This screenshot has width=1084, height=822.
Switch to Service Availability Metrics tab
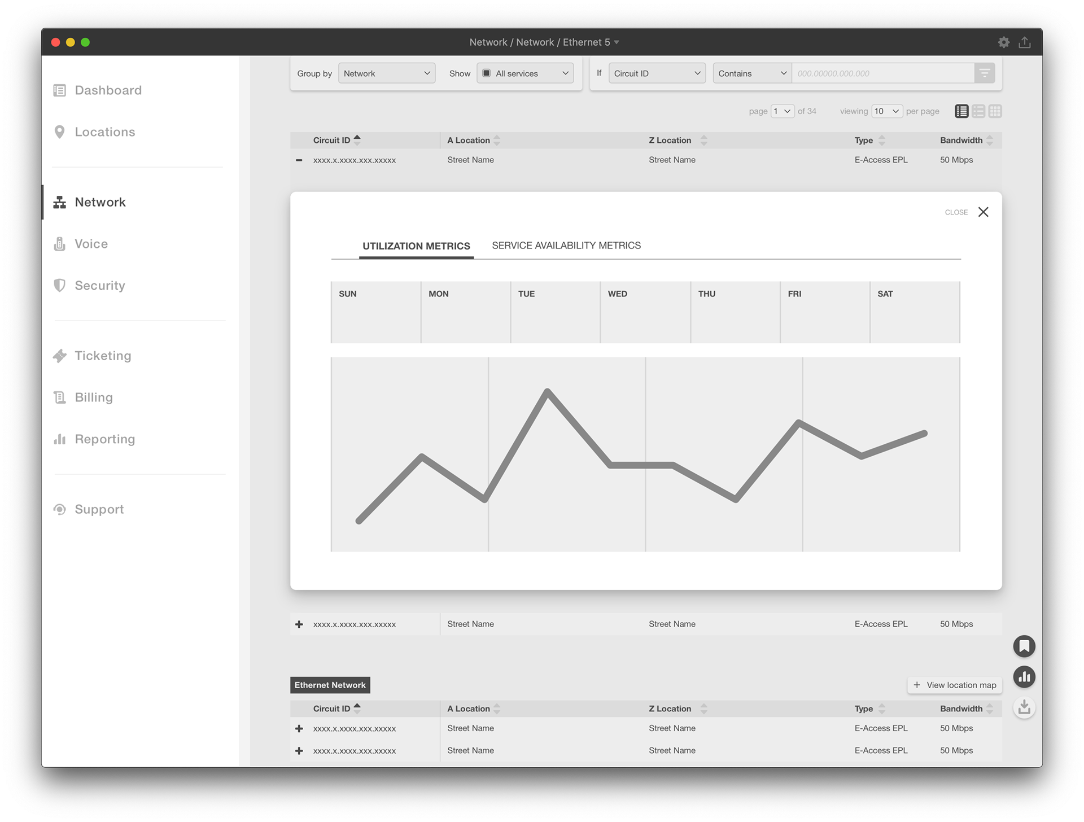566,246
